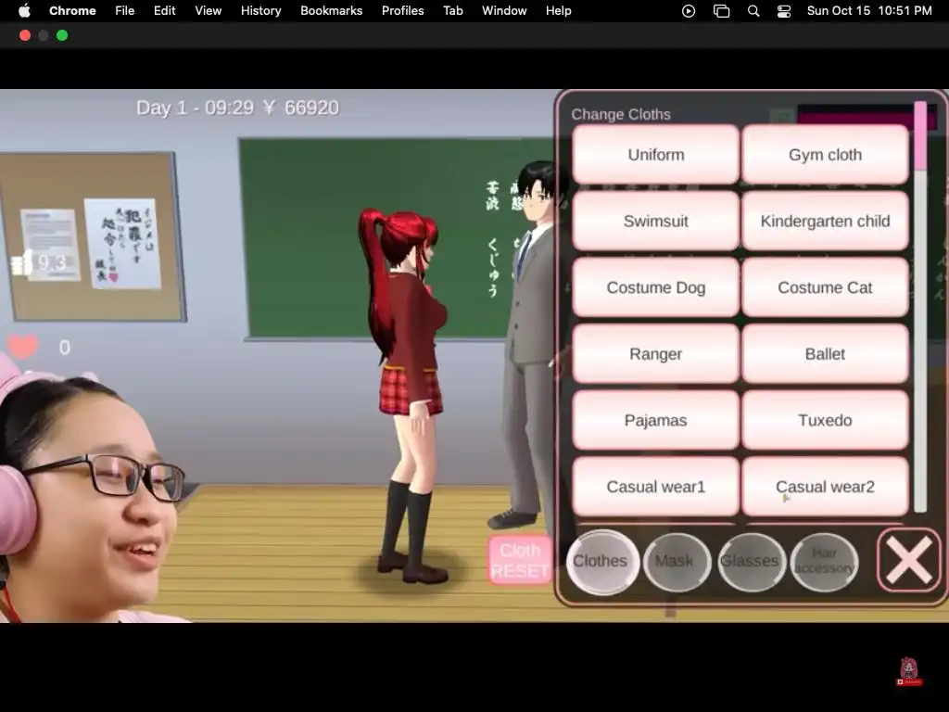Open the File menu
Image resolution: width=949 pixels, height=712 pixels.
point(125,10)
